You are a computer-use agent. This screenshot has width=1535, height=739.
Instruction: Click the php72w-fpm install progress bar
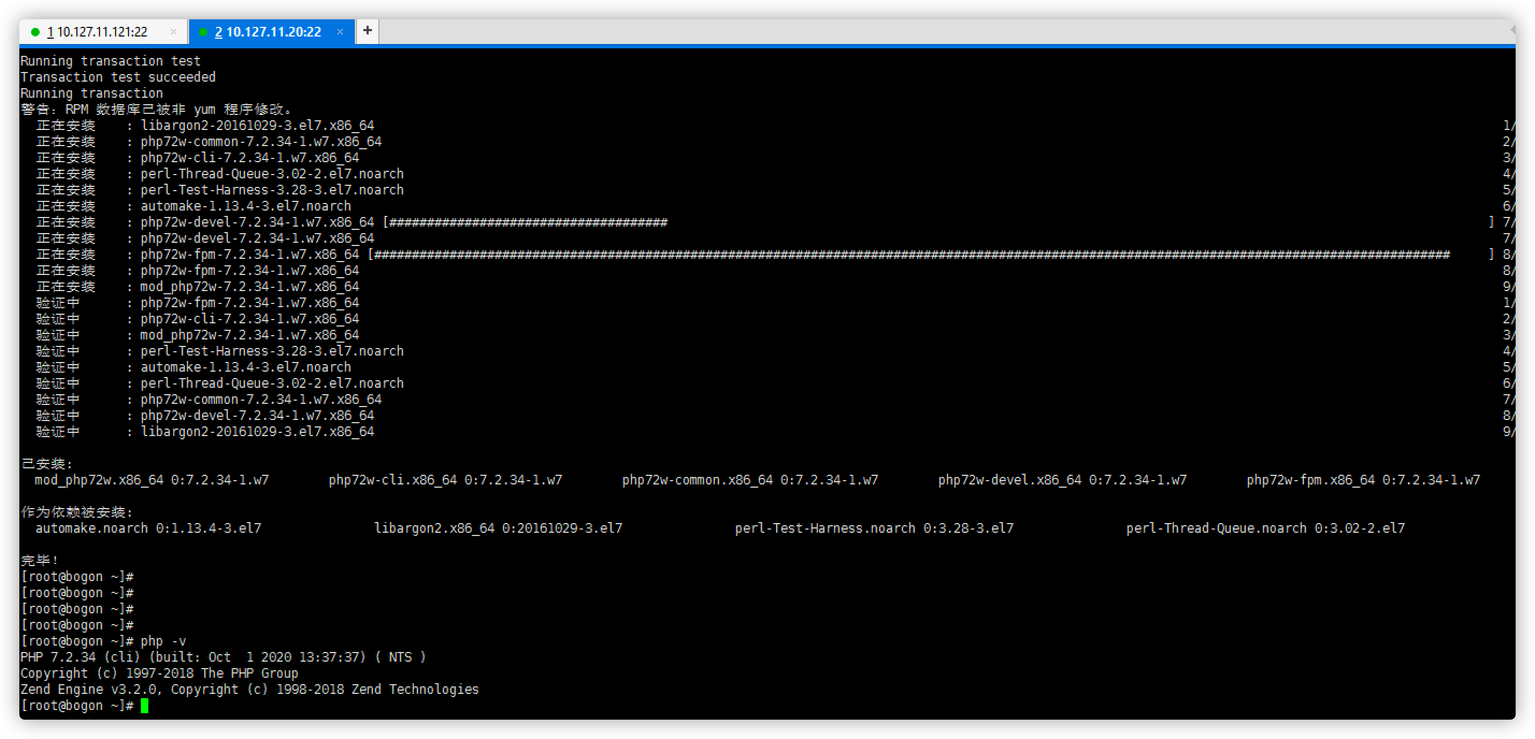912,255
